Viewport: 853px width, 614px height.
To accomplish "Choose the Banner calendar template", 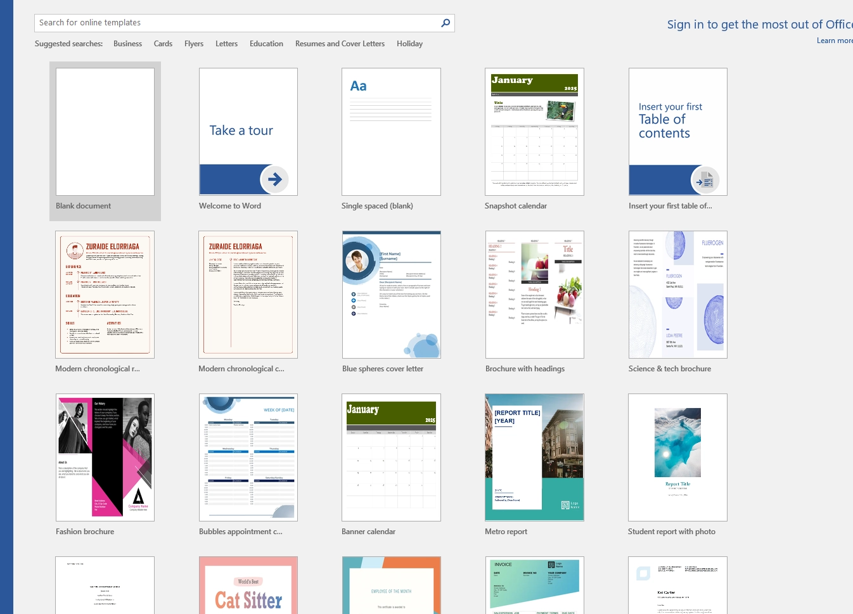I will tap(391, 457).
